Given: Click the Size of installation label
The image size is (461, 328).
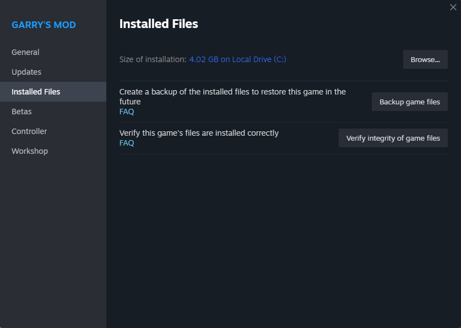Looking at the screenshot, I should [153, 59].
